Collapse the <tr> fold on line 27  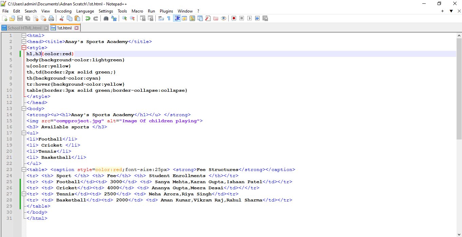click(24, 194)
